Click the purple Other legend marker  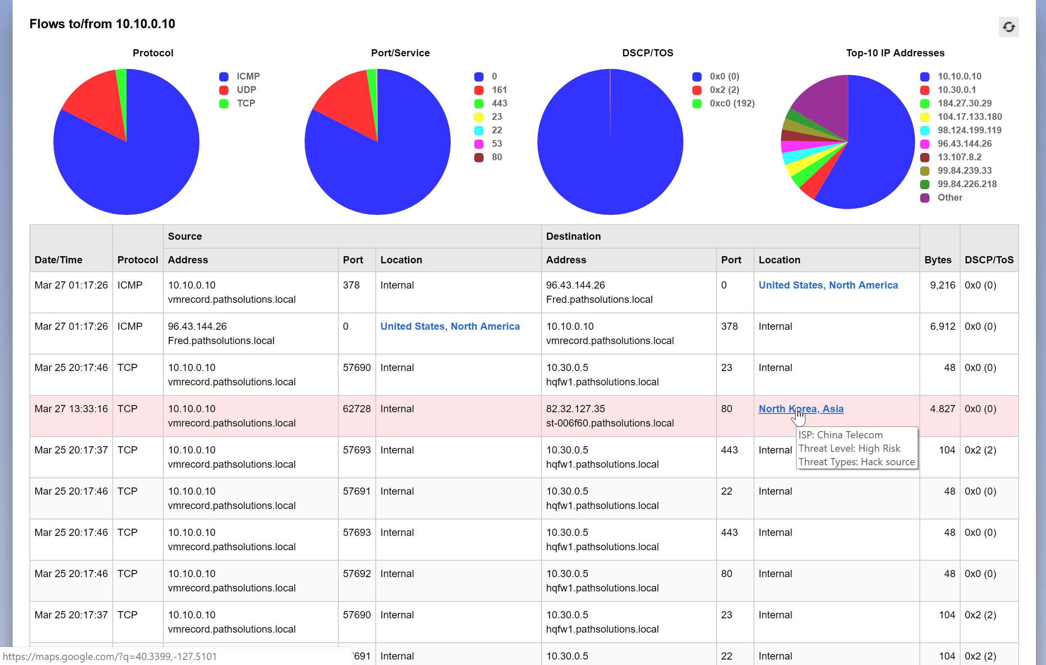pyautogui.click(x=925, y=198)
